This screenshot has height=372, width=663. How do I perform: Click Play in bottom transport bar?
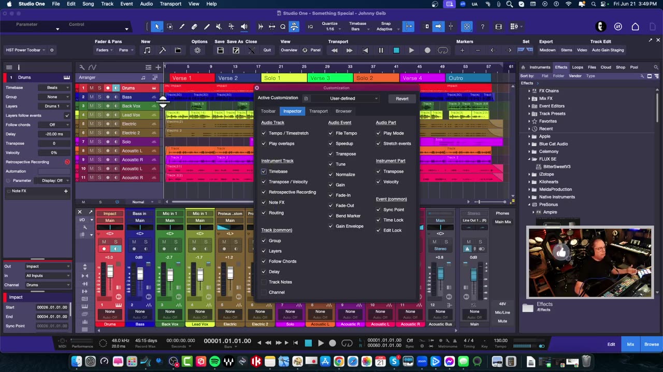tap(321, 343)
